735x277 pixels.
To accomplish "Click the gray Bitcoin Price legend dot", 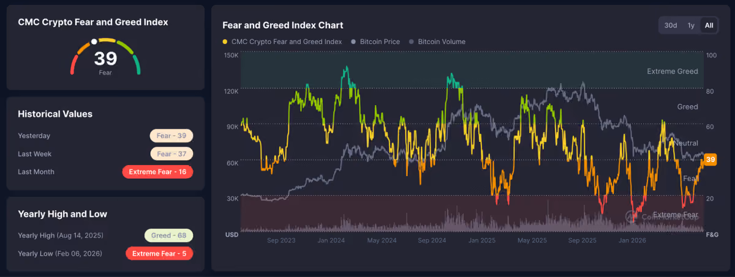I will pos(353,42).
